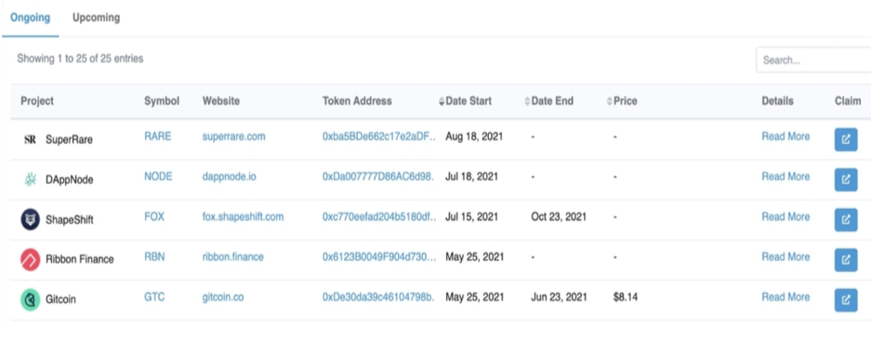This screenshot has height=340, width=871.
Task: Open Read More for Gitcoin
Action: click(785, 297)
